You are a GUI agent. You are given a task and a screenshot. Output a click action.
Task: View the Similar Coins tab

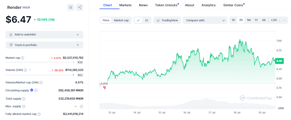click(233, 5)
